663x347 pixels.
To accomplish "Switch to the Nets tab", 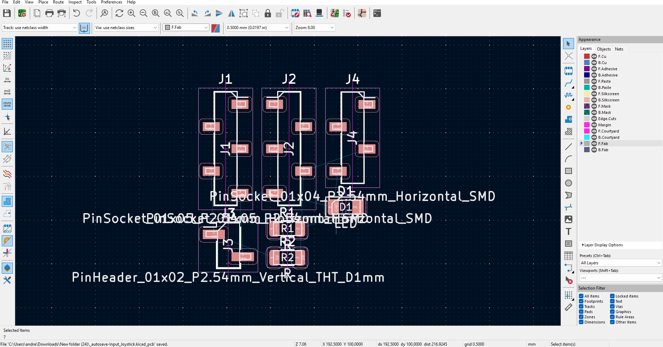I will tap(619, 49).
